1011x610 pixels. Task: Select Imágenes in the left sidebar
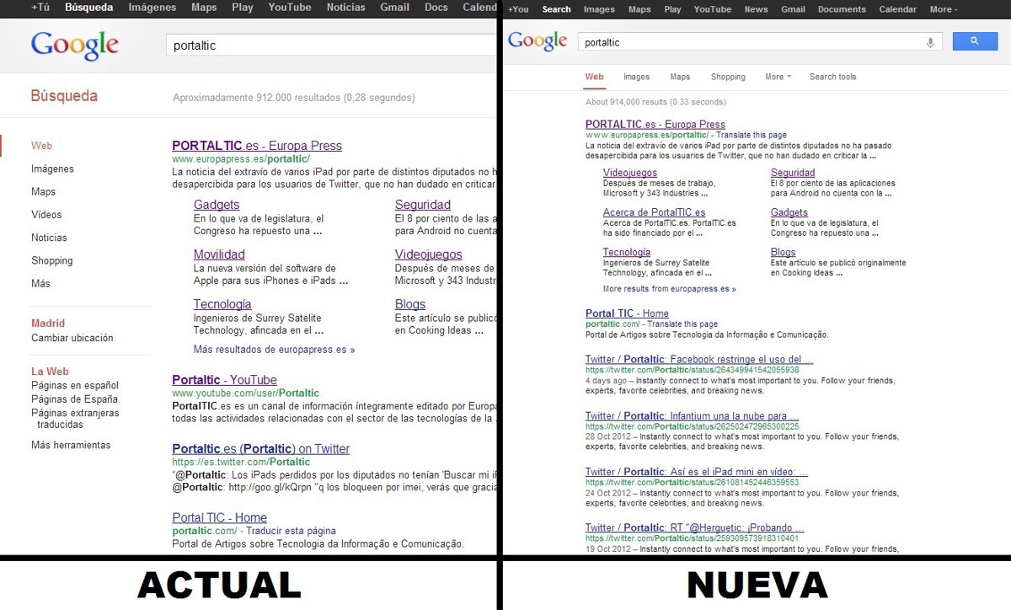(52, 169)
